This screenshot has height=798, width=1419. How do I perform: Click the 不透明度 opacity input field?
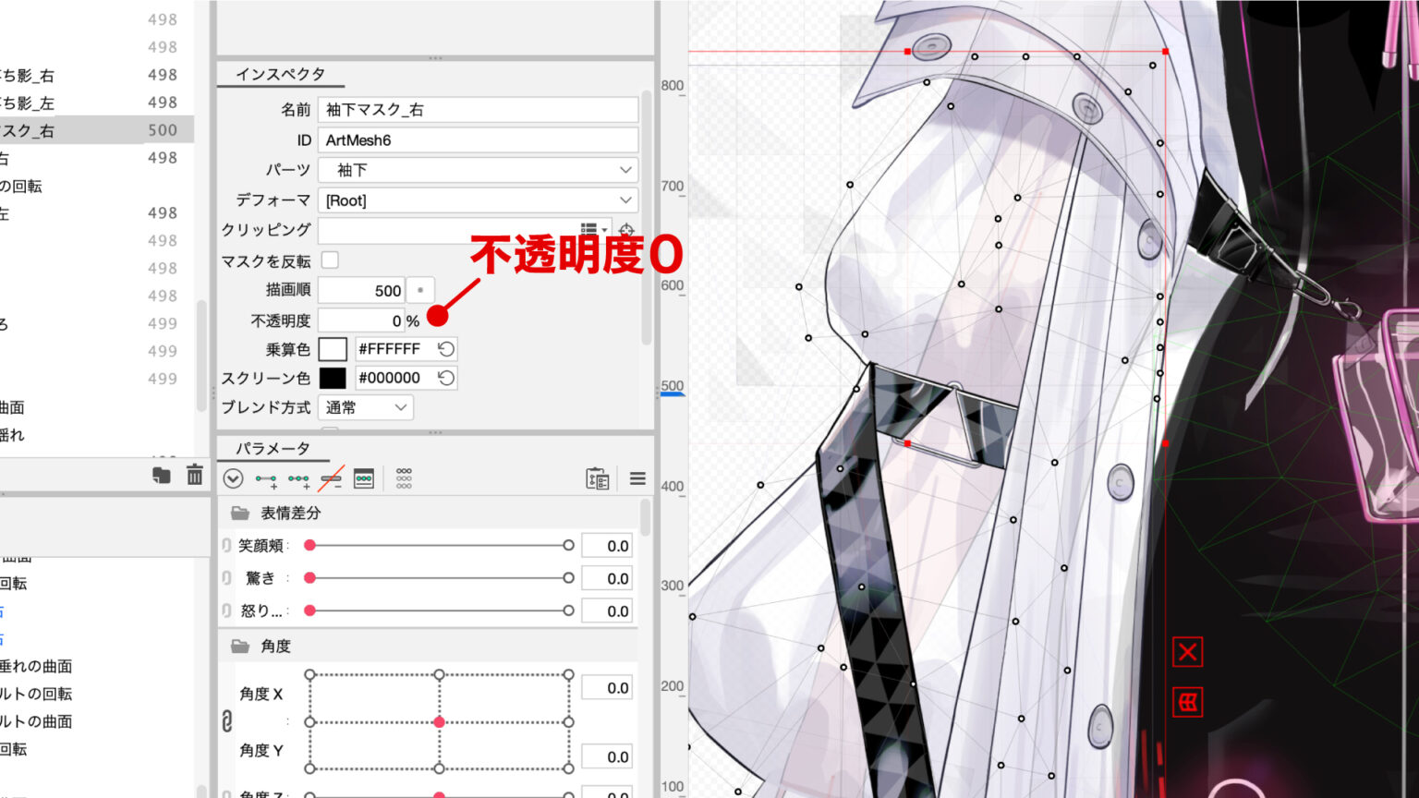361,320
